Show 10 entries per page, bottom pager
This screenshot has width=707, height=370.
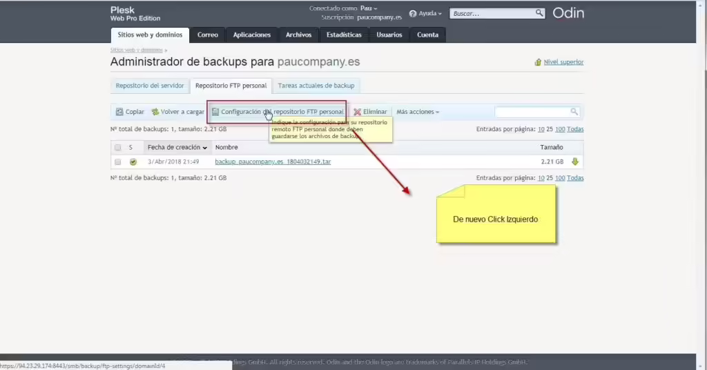point(541,178)
